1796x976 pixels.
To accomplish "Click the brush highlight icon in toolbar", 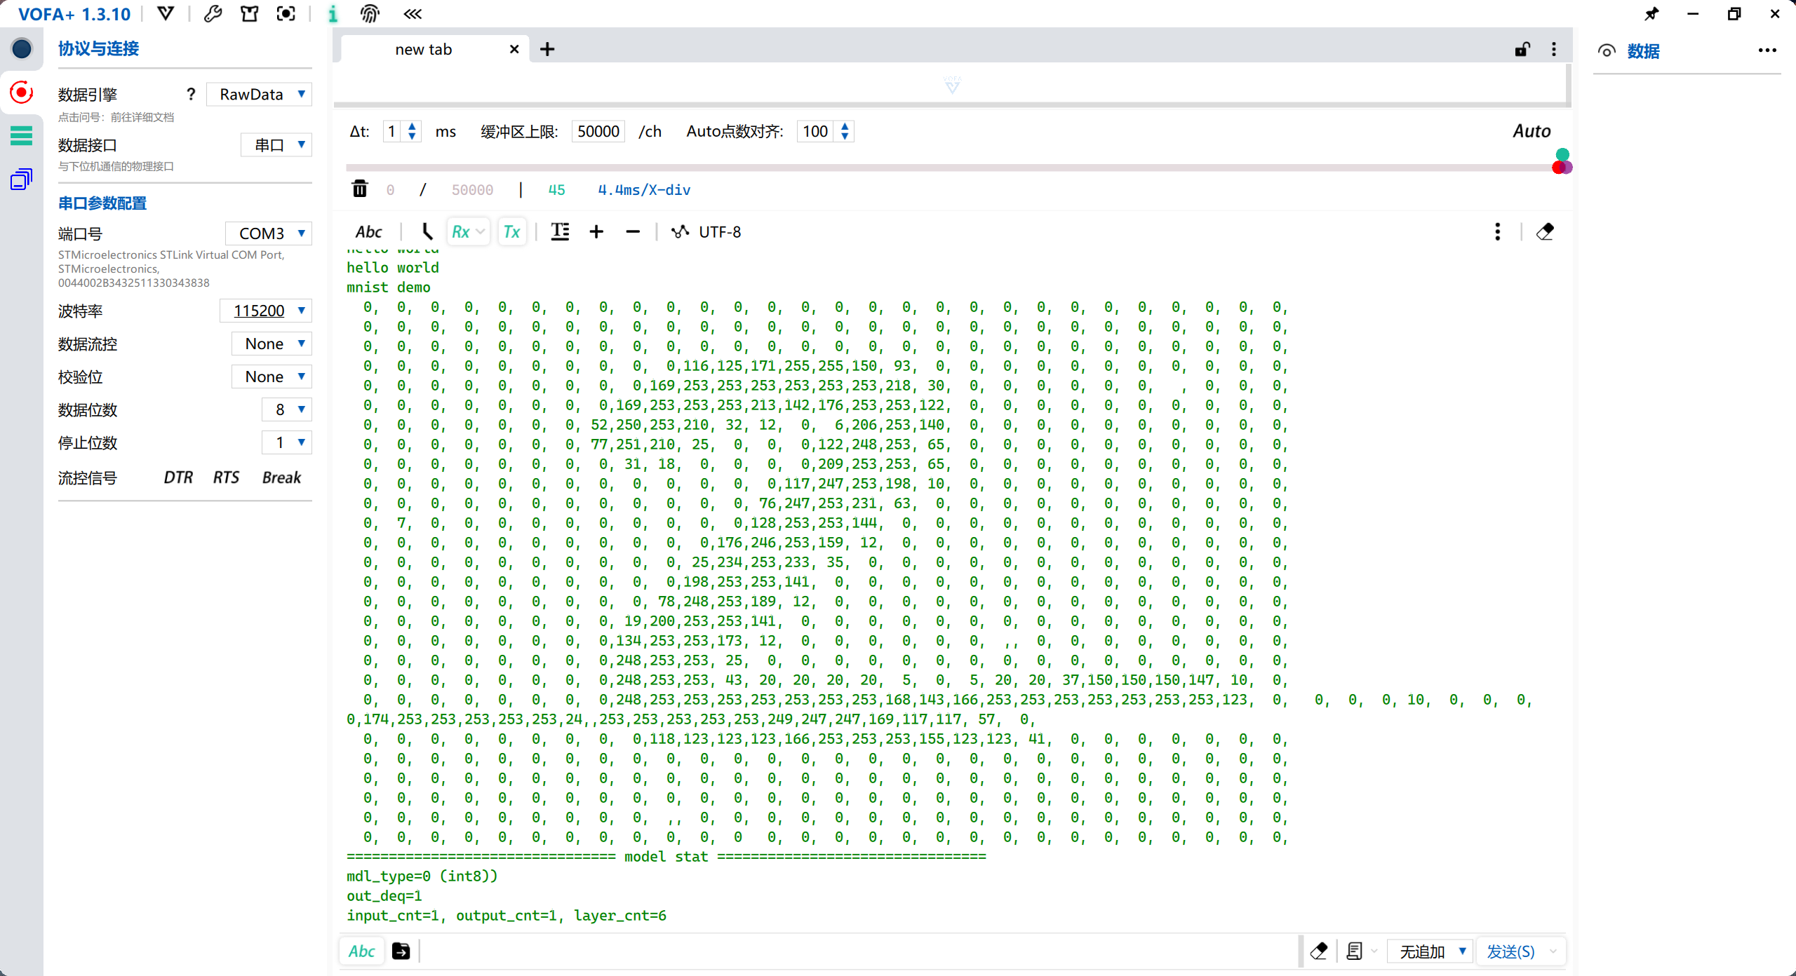I will tap(427, 232).
